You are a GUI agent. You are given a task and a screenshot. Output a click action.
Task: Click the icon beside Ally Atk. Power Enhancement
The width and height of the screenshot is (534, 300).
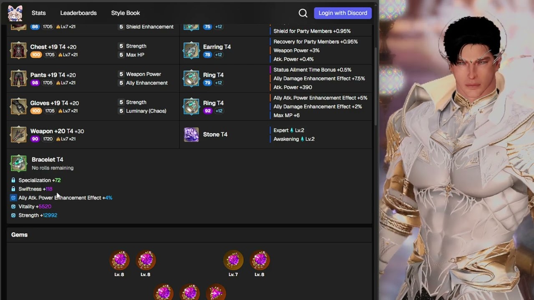point(13,198)
